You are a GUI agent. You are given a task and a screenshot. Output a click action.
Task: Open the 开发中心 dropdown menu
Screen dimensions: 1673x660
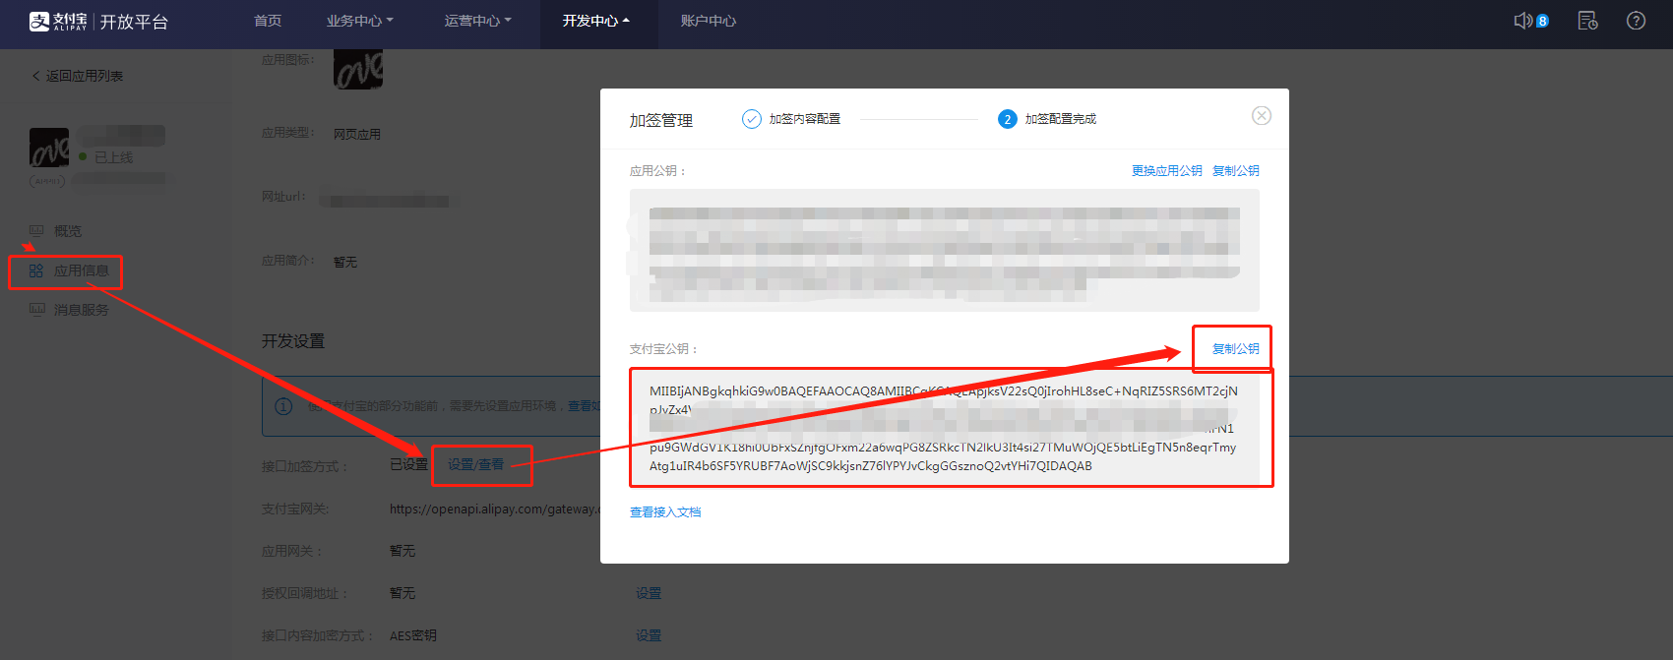[596, 21]
